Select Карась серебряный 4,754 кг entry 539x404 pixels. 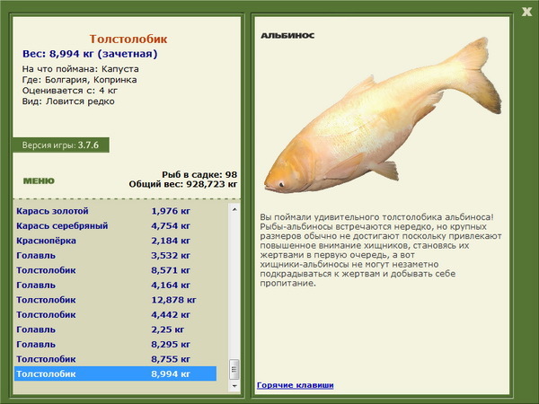pyautogui.click(x=115, y=226)
